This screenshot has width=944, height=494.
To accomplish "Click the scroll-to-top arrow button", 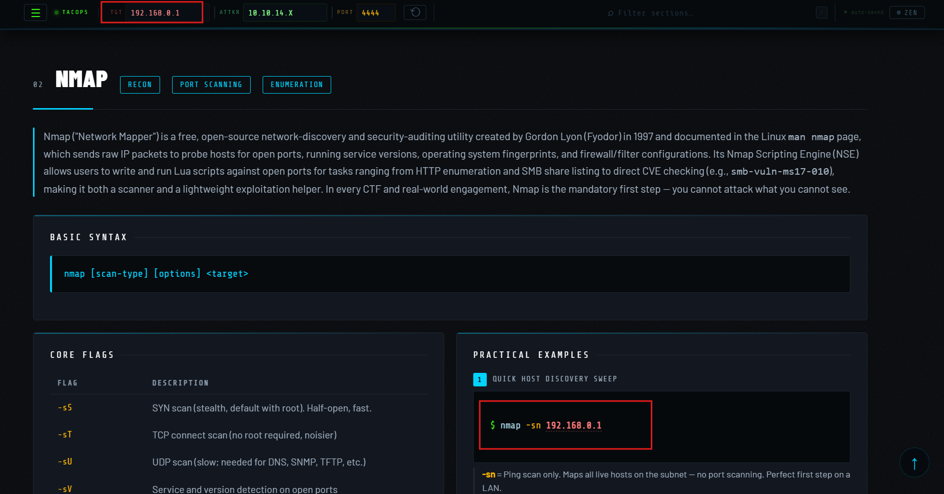I will [x=914, y=462].
